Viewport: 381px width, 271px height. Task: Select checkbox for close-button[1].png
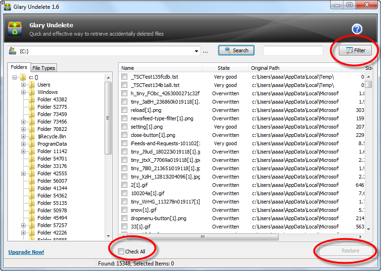tap(124, 135)
